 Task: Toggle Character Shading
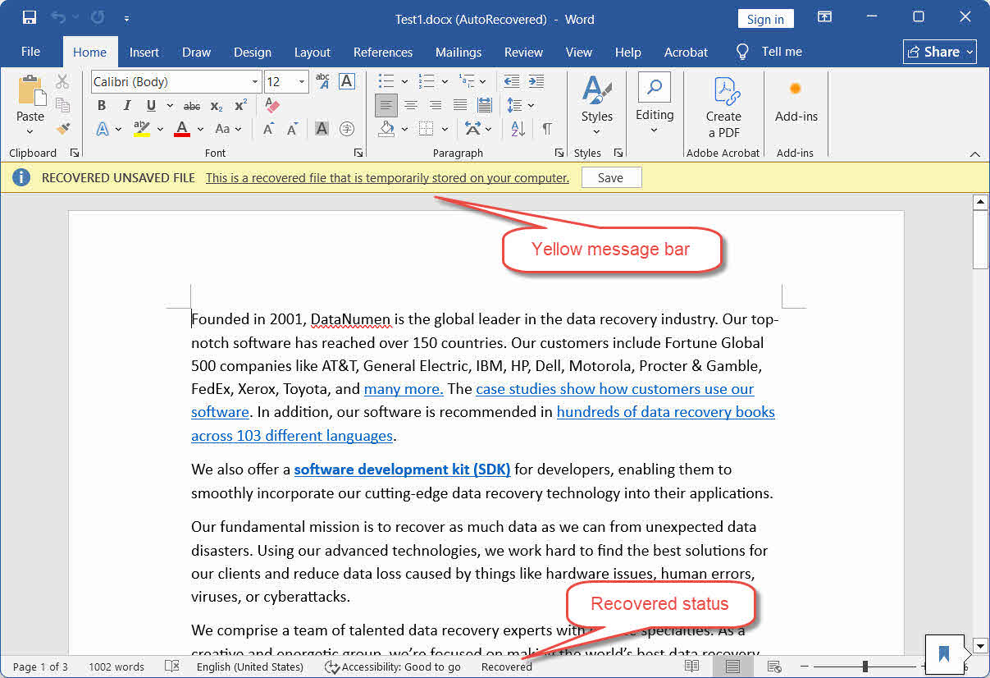click(x=322, y=129)
